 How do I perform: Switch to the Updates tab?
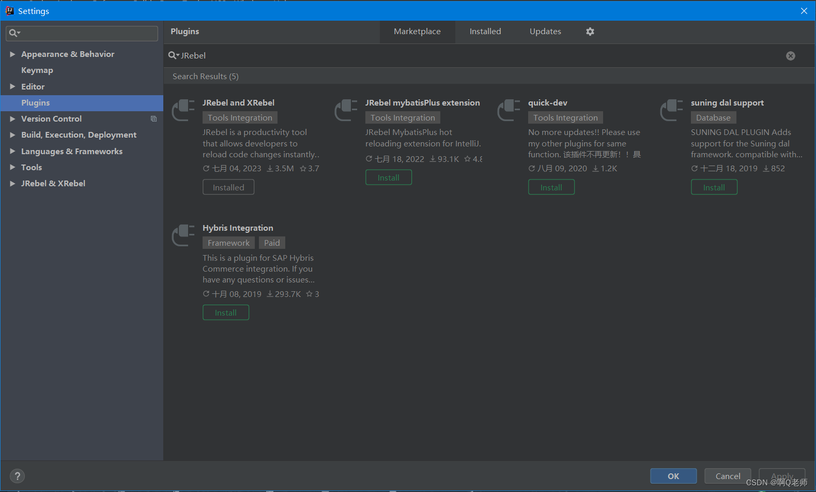coord(545,32)
